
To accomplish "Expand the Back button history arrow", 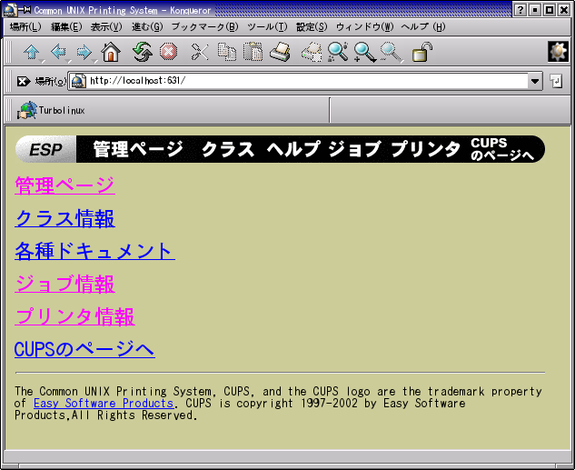I will coord(68,61).
